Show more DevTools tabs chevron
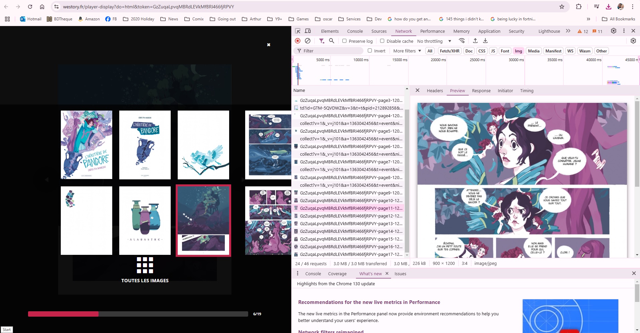640x333 pixels. point(568,31)
